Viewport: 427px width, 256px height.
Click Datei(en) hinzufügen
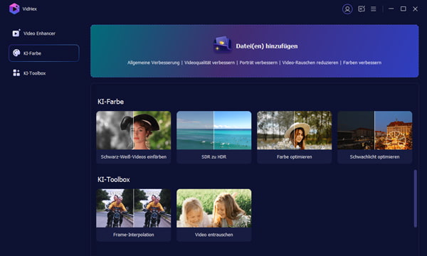click(x=267, y=46)
